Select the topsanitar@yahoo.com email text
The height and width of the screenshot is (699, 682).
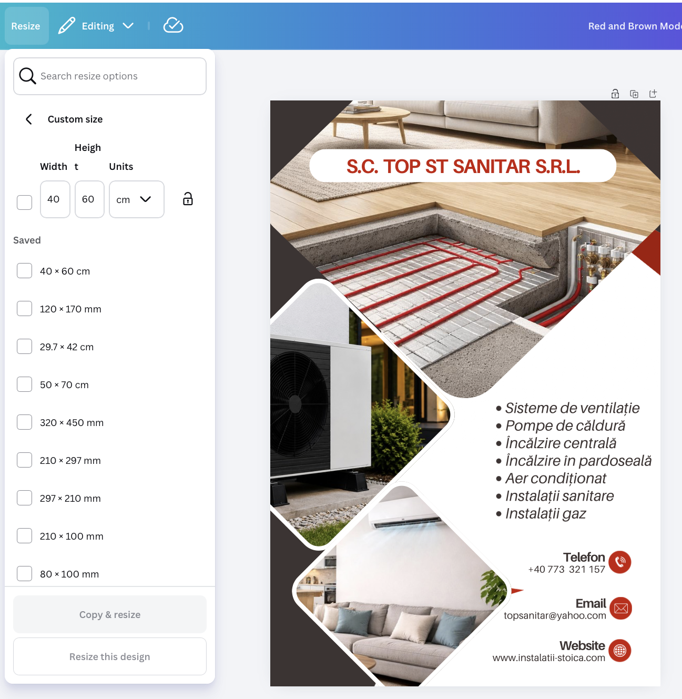[x=555, y=616]
